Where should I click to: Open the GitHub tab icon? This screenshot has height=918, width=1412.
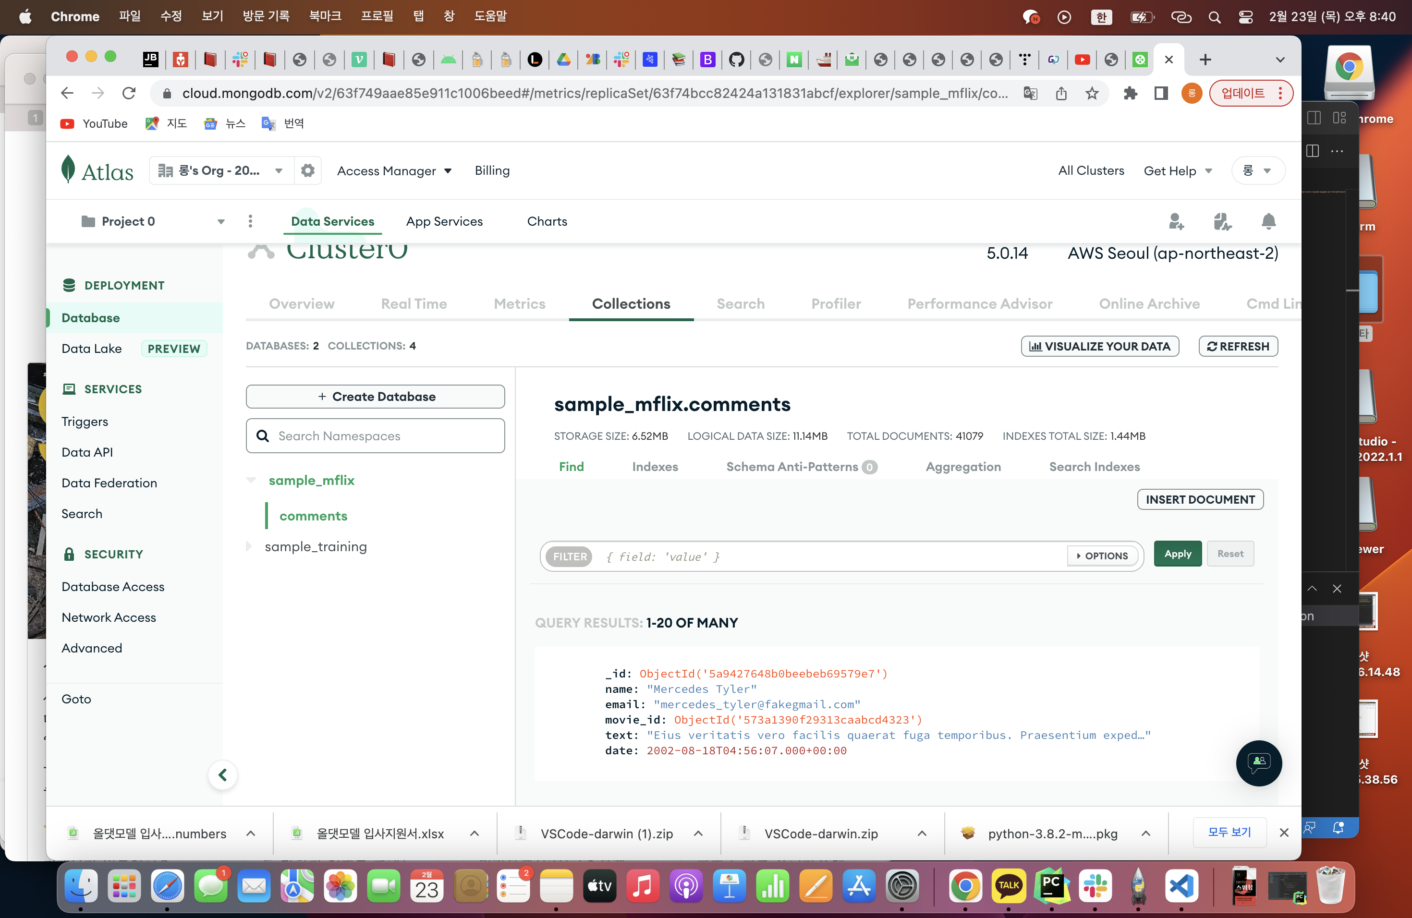coord(736,60)
